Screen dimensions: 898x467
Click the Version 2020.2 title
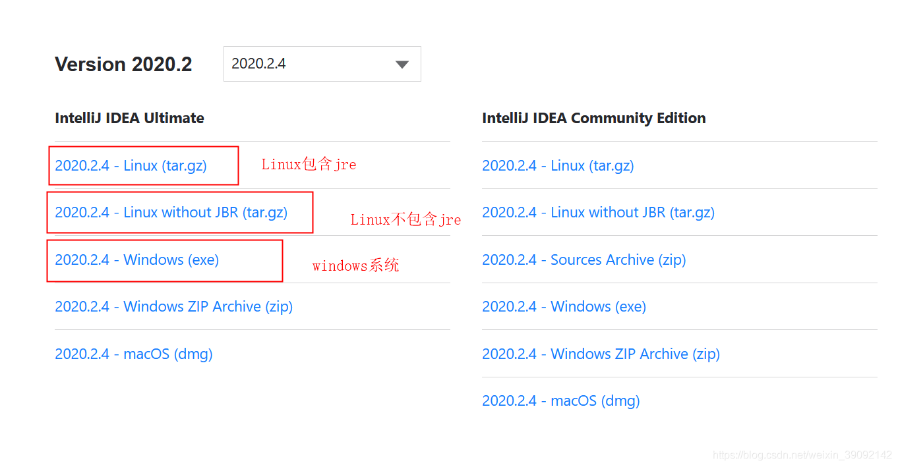pyautogui.click(x=123, y=64)
